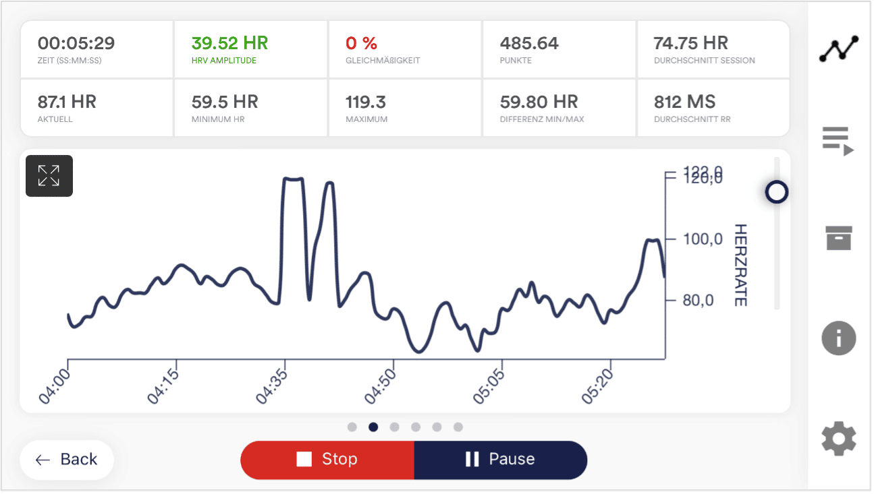Click the Durchschnitt RR 812 MS tile

(713, 109)
